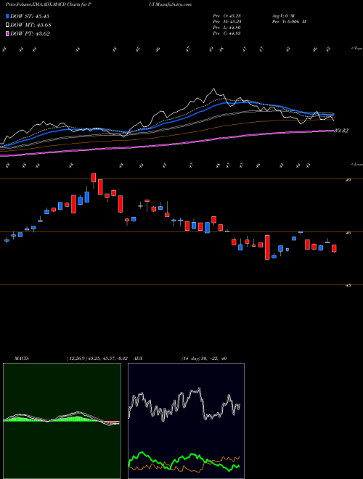Image resolution: width=363 pixels, height=479 pixels.
Task: Click the magenta DOW PT legend swatch
Action: point(7,33)
